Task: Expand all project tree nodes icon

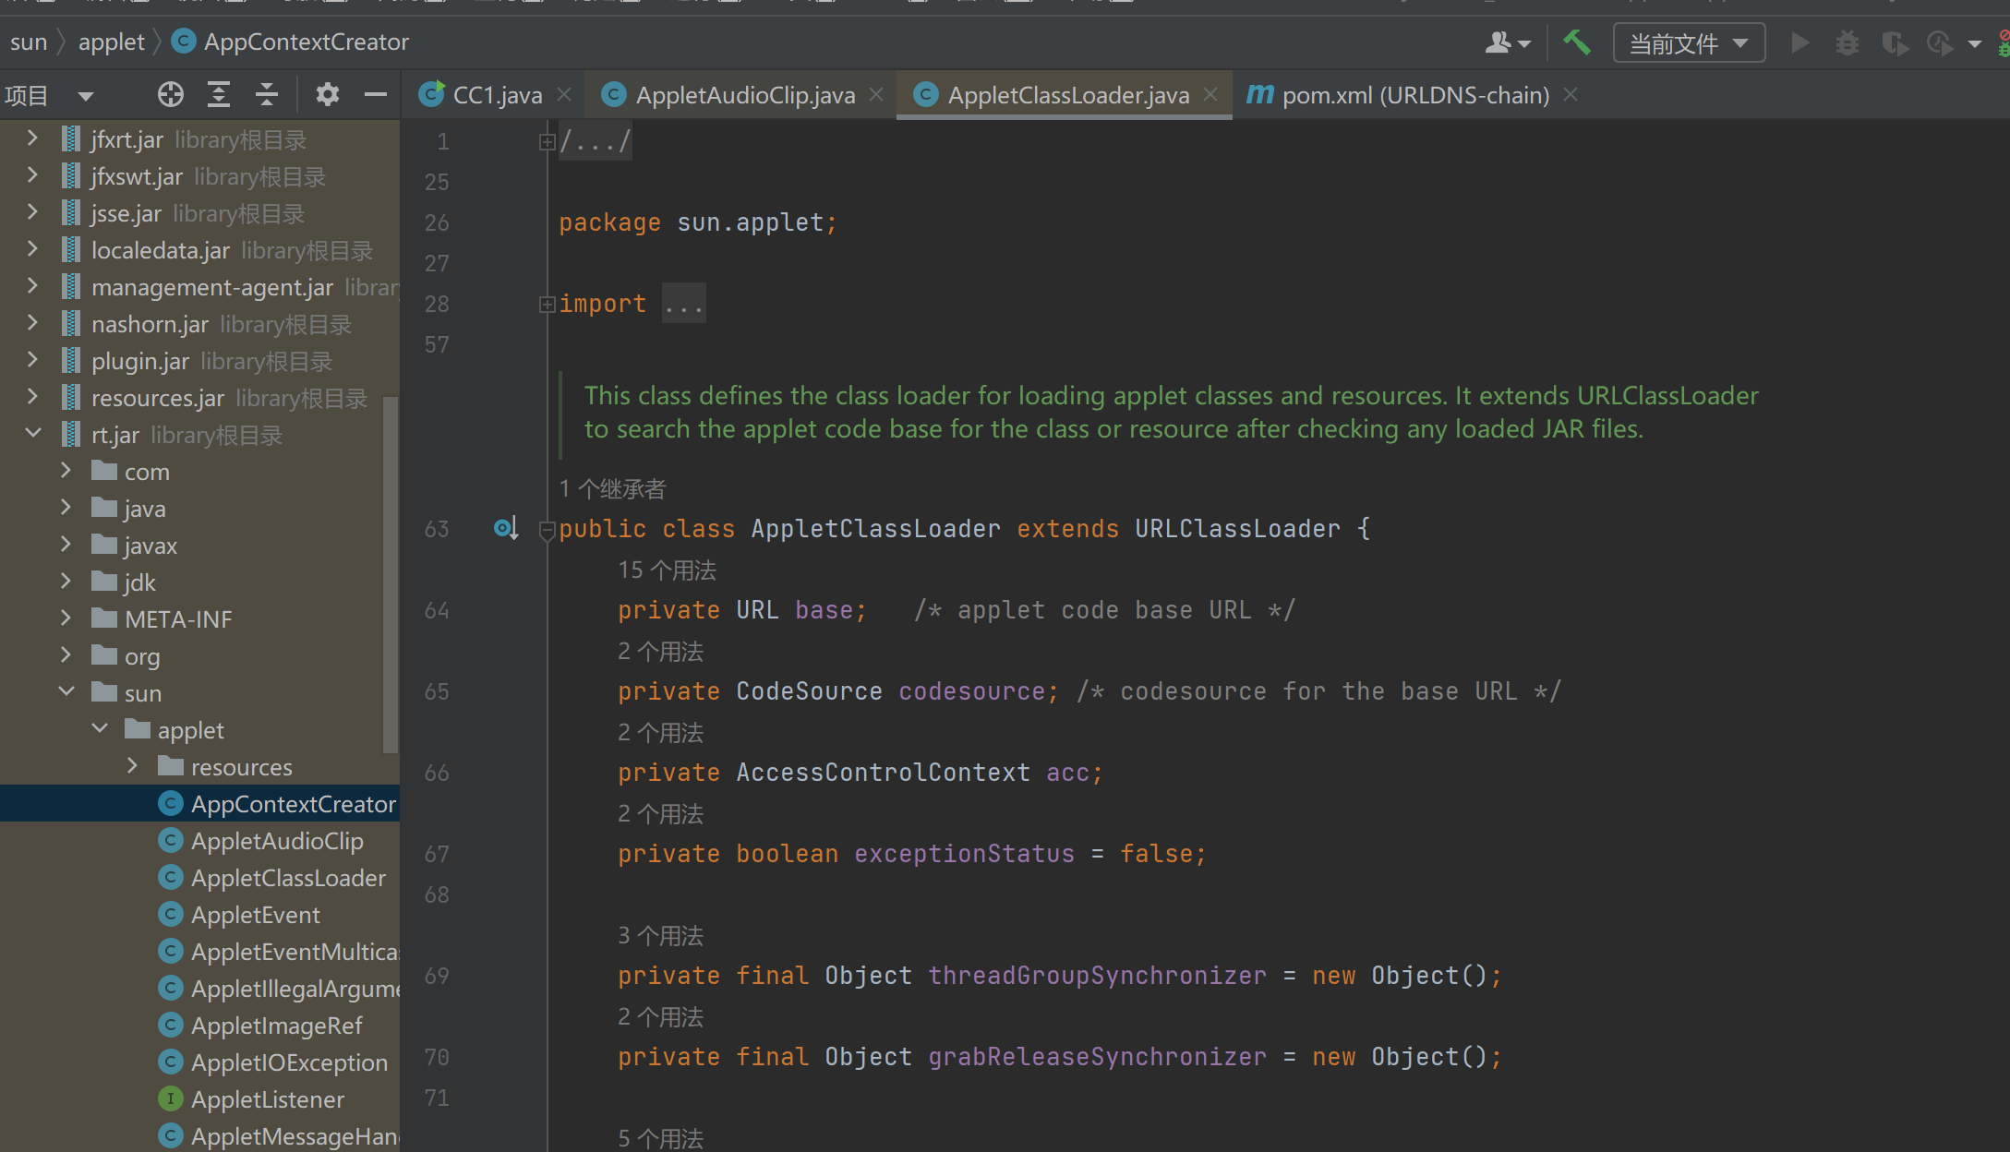Action: click(x=219, y=94)
